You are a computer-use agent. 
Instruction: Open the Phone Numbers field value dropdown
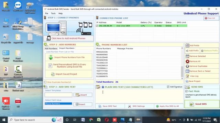pyautogui.click(x=58, y=104)
